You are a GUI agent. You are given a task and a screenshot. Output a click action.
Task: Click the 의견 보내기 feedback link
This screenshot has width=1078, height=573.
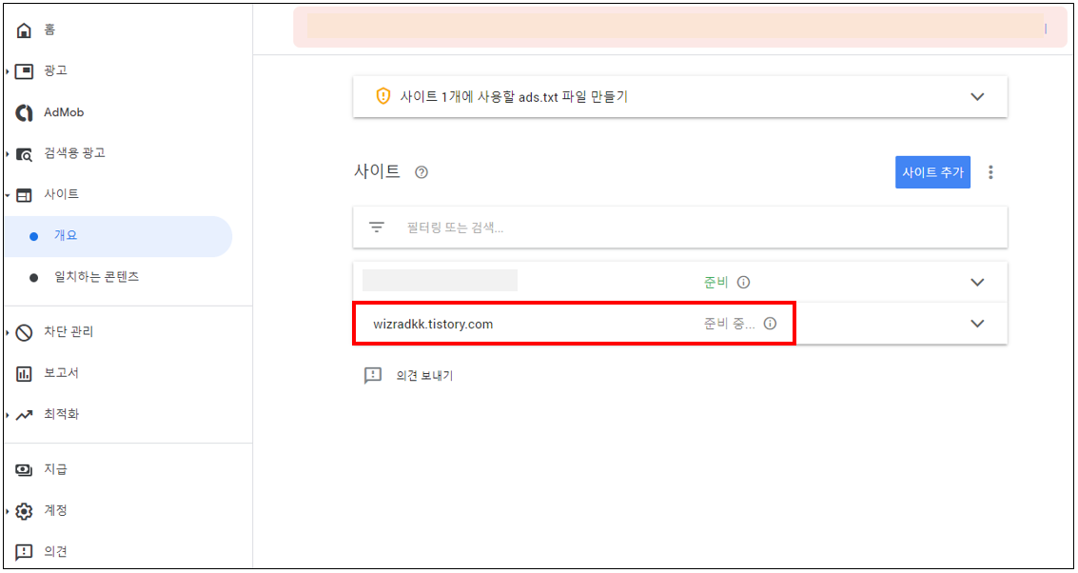click(425, 376)
